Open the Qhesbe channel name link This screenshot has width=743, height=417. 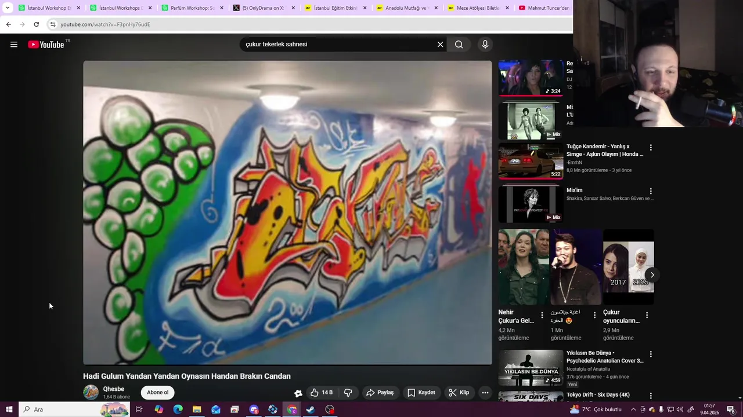tap(114, 389)
